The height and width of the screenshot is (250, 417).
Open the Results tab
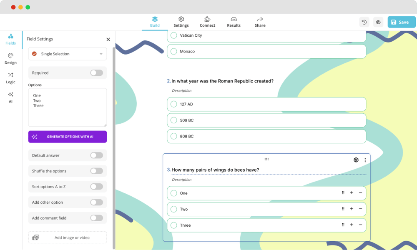click(x=234, y=22)
